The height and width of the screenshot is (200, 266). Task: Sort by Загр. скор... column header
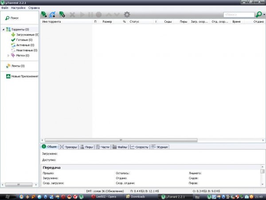(x=199, y=22)
